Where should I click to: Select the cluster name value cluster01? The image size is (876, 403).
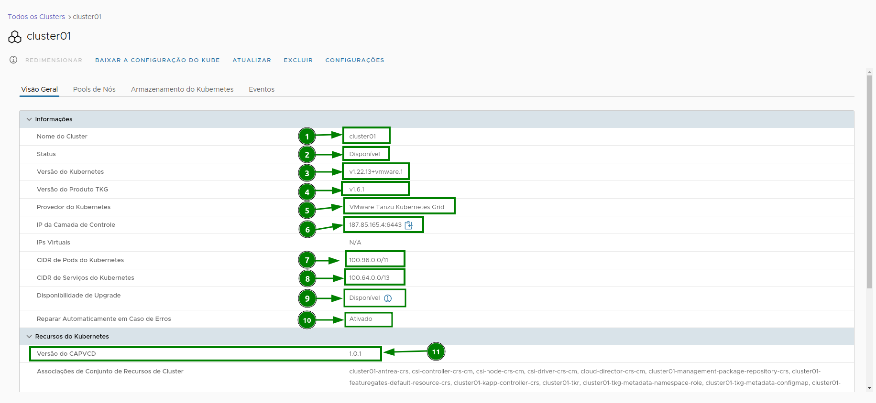click(x=362, y=137)
